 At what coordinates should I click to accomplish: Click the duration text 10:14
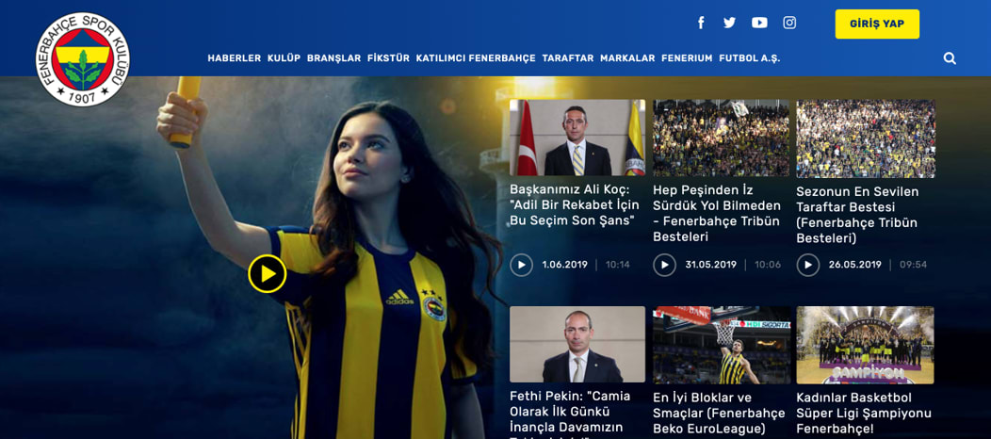[617, 265]
